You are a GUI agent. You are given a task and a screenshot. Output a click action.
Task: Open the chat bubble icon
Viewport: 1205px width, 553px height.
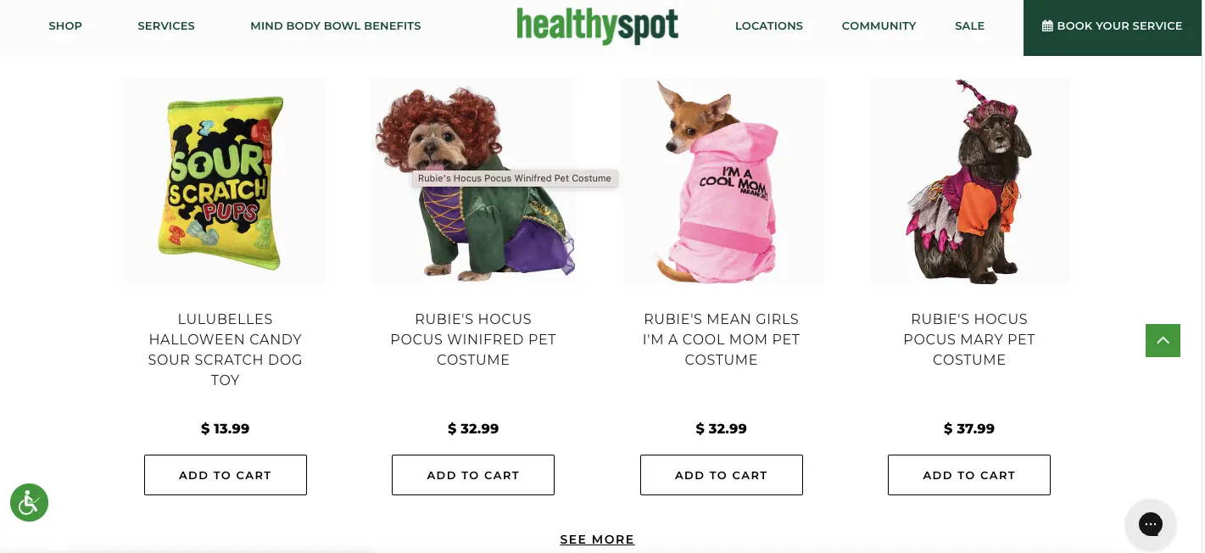click(1150, 524)
